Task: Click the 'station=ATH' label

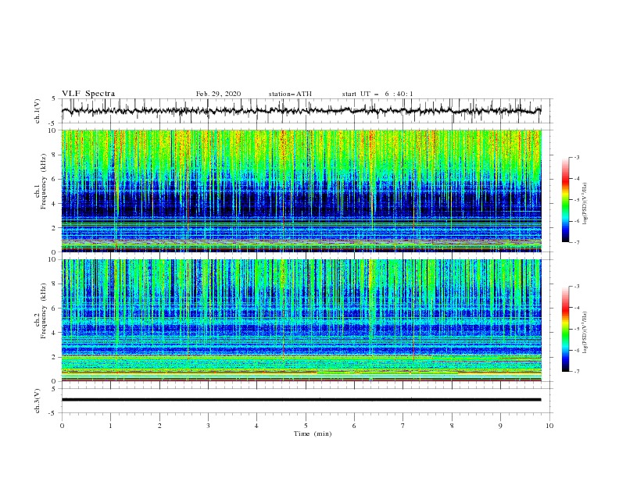Action: coord(290,94)
